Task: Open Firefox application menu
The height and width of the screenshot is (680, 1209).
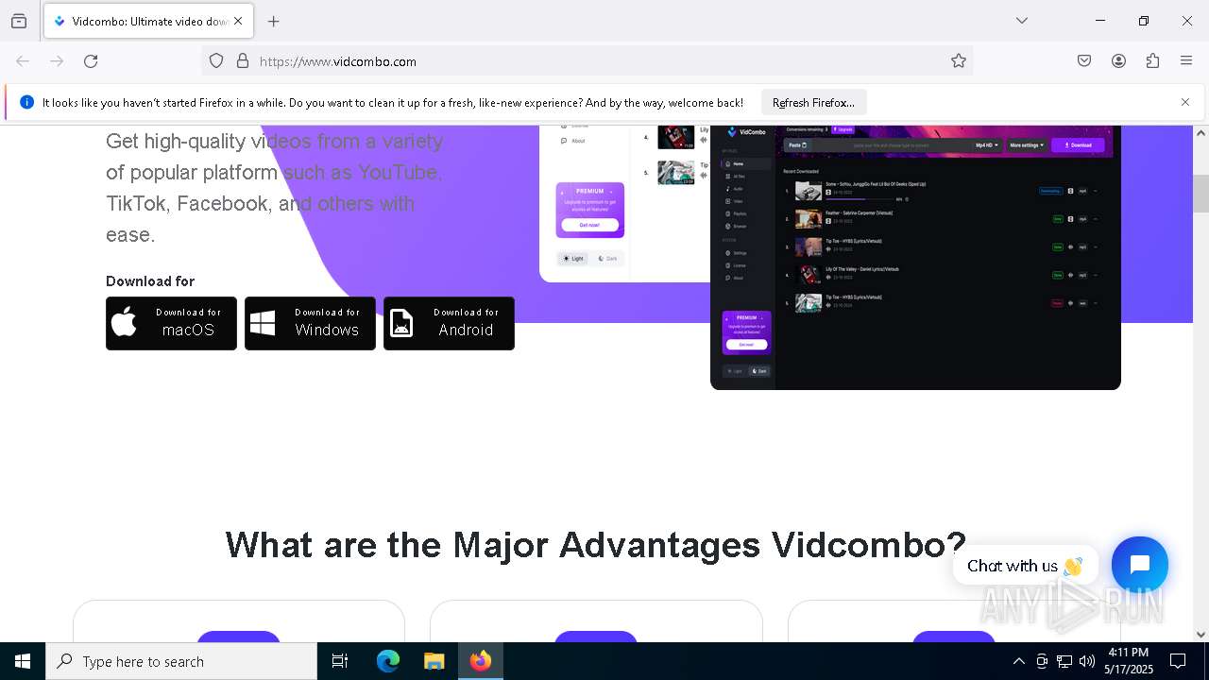Action: coord(1186,61)
